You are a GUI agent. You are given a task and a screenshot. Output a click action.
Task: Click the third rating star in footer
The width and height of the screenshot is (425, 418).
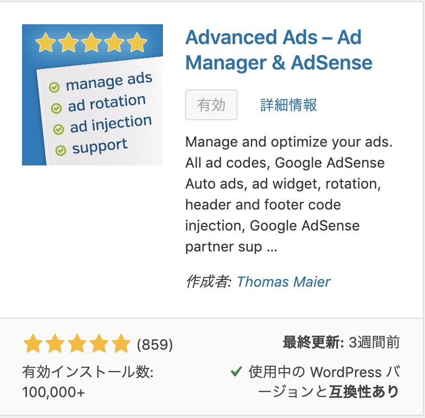(x=77, y=344)
